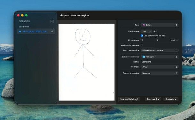The height and width of the screenshot is (120, 195).
Task: Click the DISPOSITIVI section header
Action: point(25,21)
